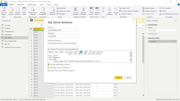Click the Vision AI insight
This screenshot has width=180, height=101.
[163, 11]
